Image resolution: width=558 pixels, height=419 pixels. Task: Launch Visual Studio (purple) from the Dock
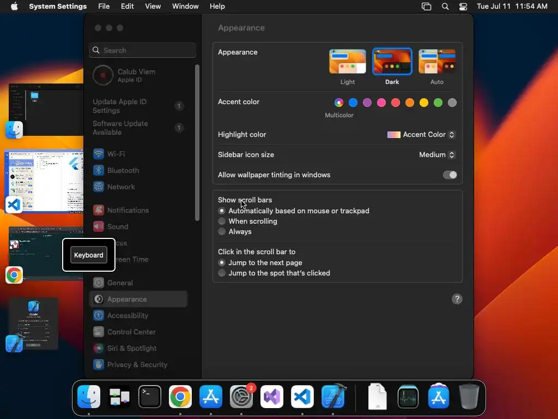click(272, 397)
